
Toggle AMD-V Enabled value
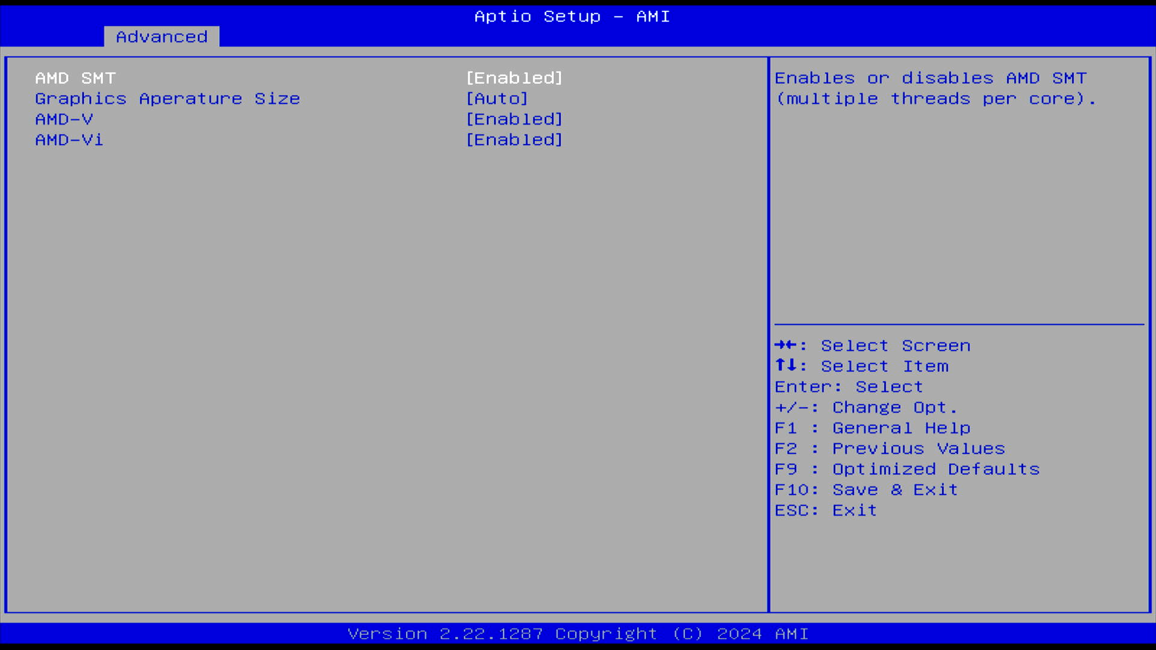tap(514, 119)
